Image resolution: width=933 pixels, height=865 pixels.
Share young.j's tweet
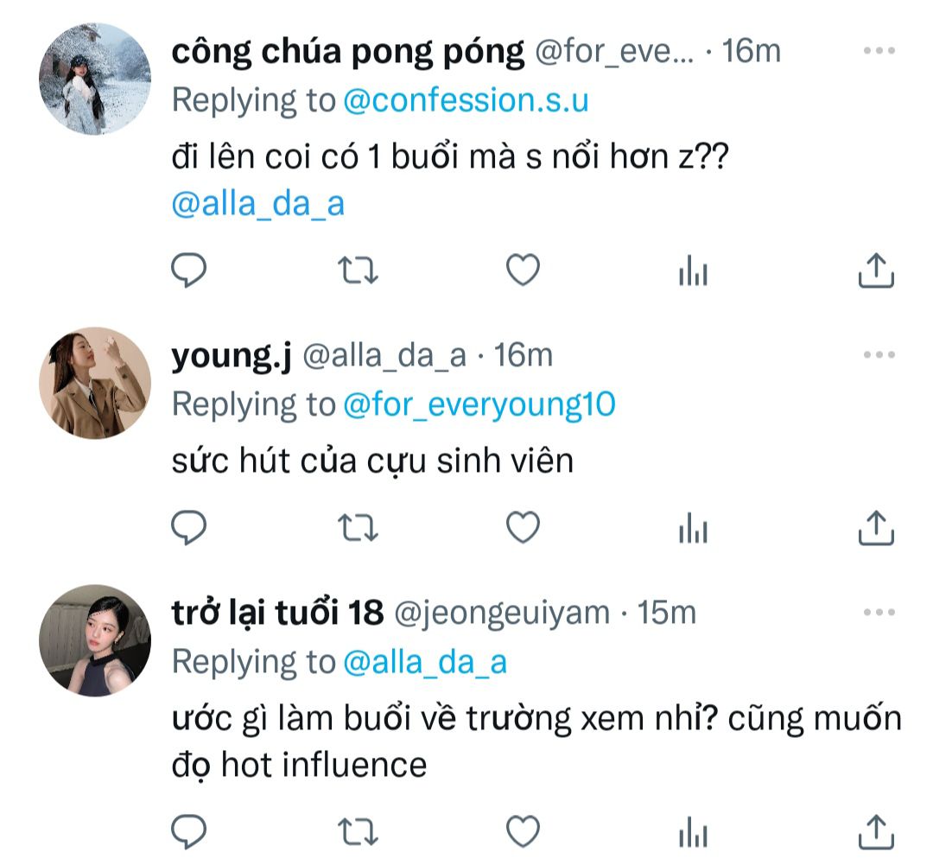[875, 526]
